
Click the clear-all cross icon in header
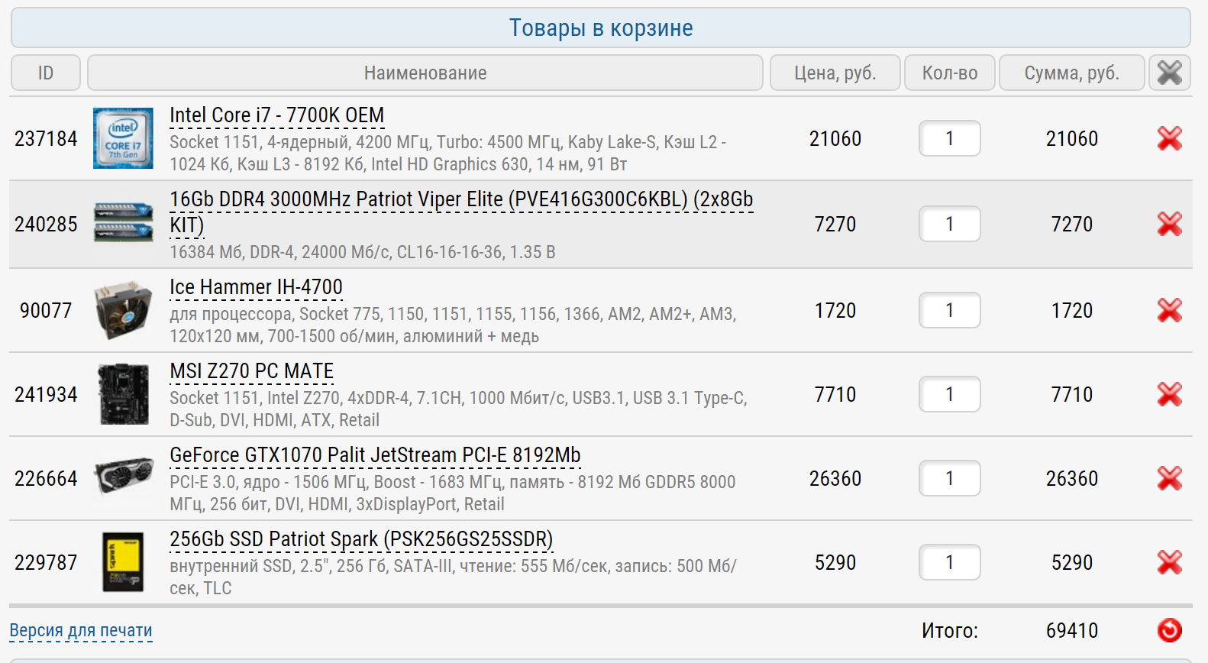coord(1170,73)
